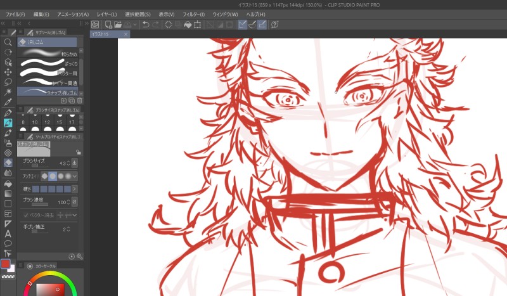Select the Figure rectangle tool

tap(8, 203)
